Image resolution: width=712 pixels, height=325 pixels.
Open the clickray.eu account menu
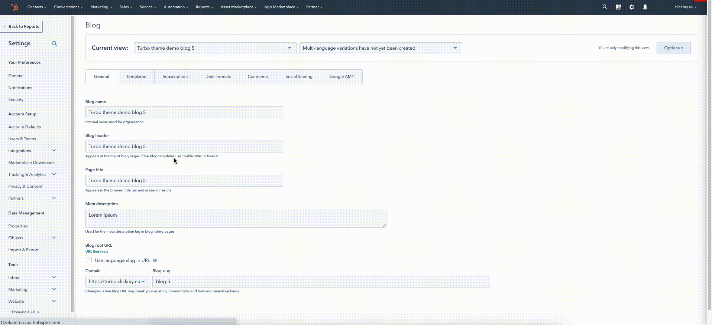click(x=685, y=7)
